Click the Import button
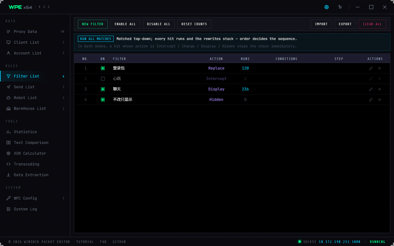 click(321, 24)
